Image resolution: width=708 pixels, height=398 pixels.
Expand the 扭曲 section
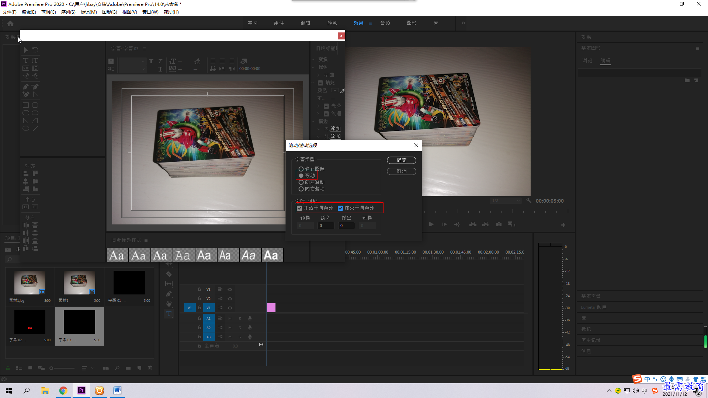pyautogui.click(x=318, y=75)
